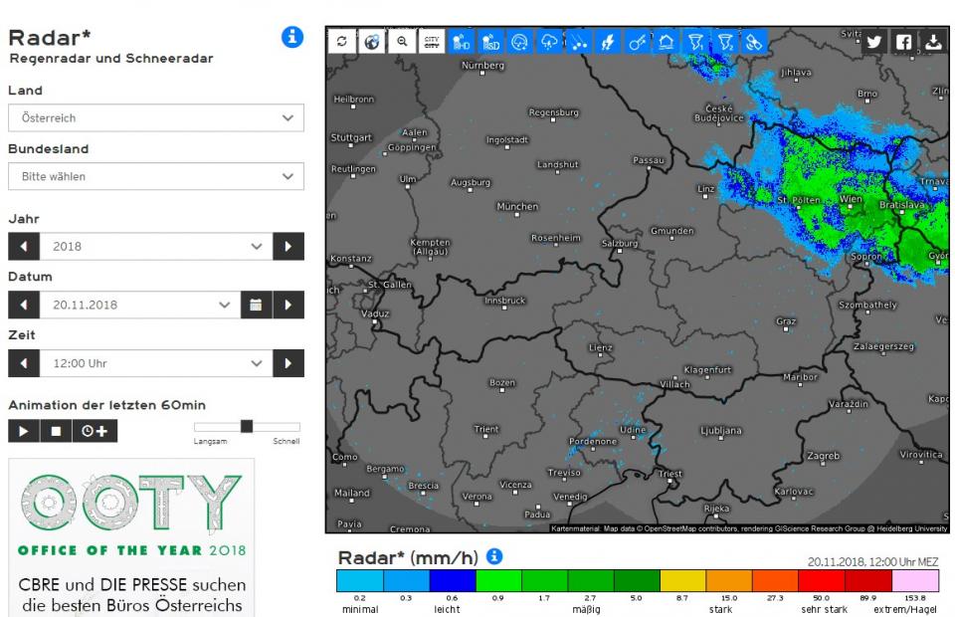Share radar on Facebook

coord(903,42)
